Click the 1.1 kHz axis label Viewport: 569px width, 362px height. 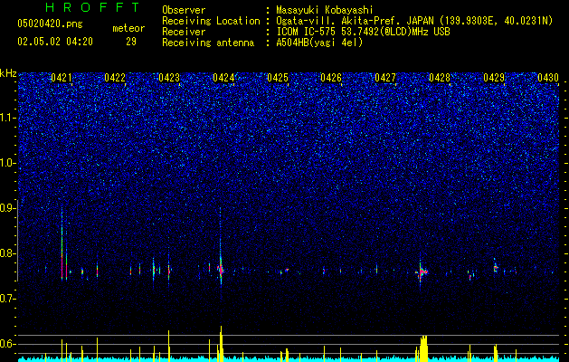(8, 118)
